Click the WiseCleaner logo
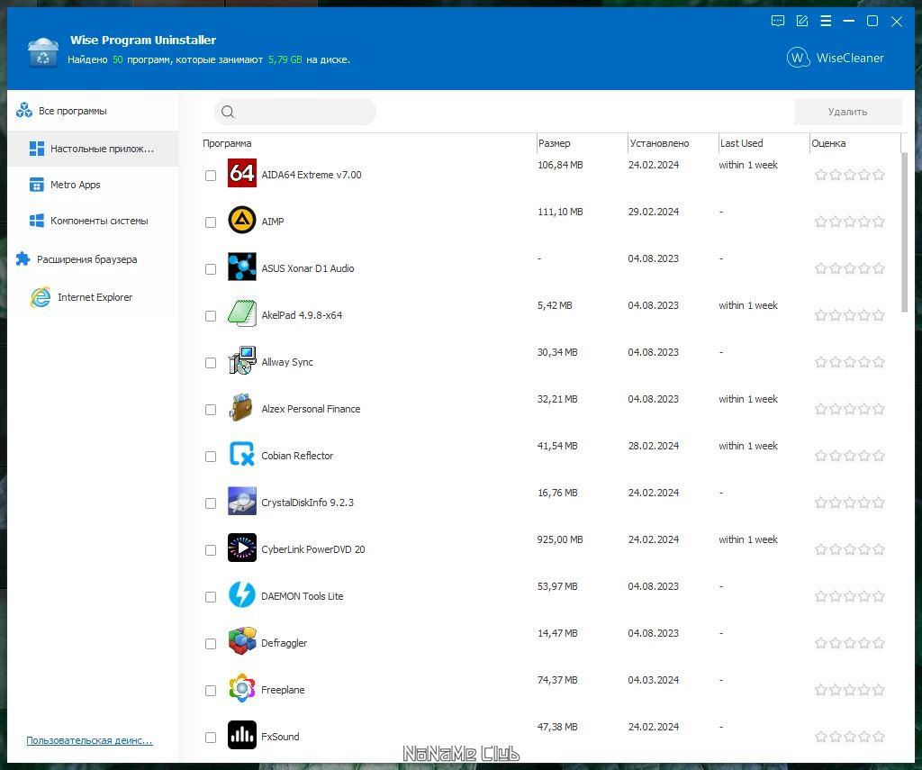 pos(835,58)
